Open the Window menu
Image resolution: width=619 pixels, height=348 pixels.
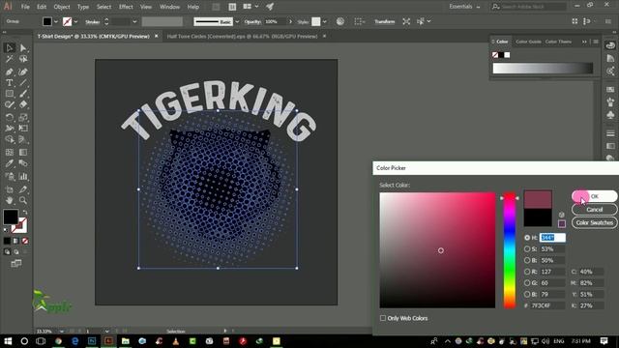coord(170,7)
